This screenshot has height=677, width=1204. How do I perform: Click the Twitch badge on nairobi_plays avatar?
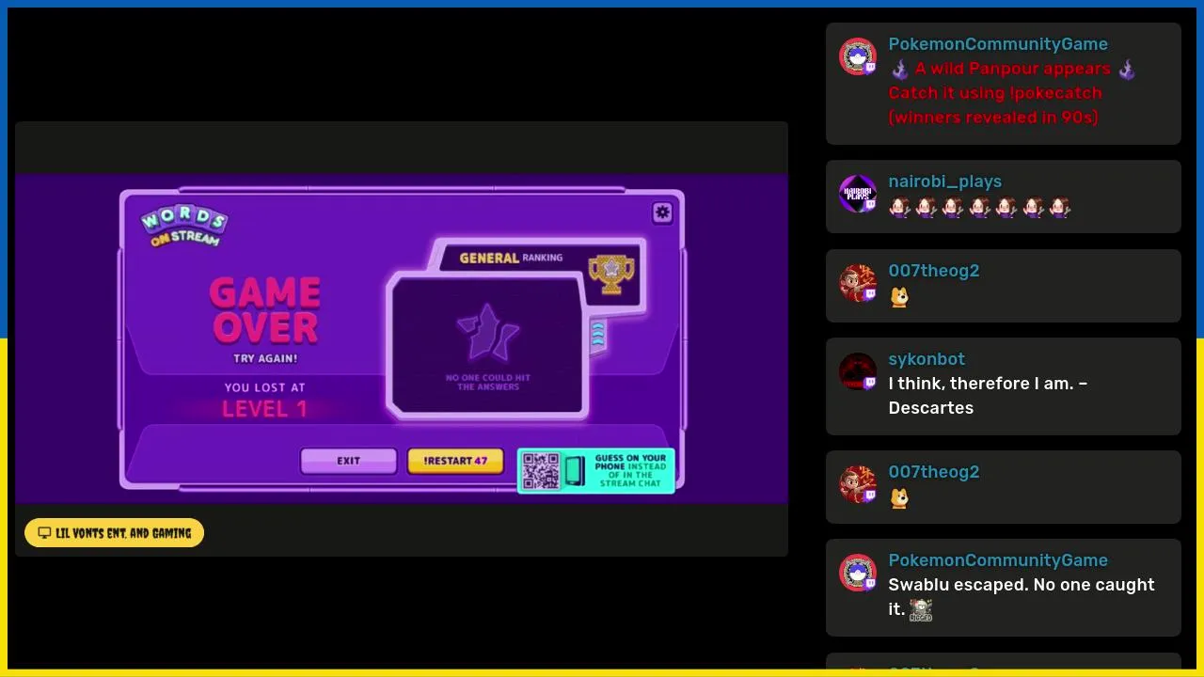coord(870,206)
